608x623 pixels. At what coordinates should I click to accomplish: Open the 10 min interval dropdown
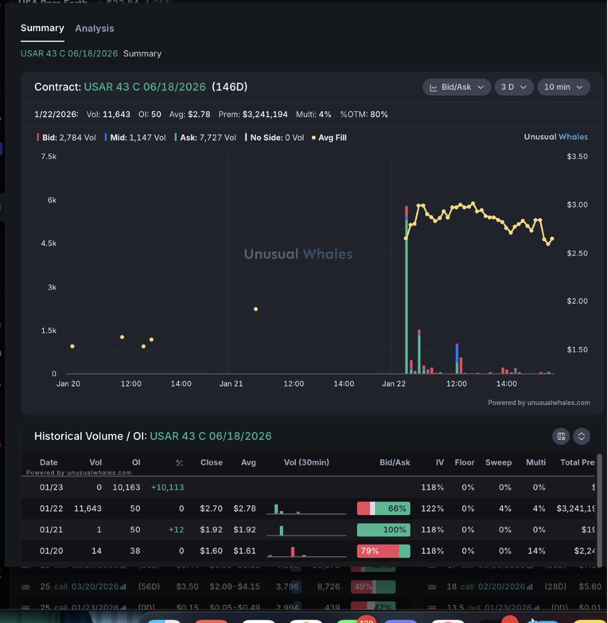coord(563,87)
